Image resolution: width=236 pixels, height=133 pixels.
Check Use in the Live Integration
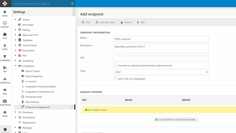(115, 79)
